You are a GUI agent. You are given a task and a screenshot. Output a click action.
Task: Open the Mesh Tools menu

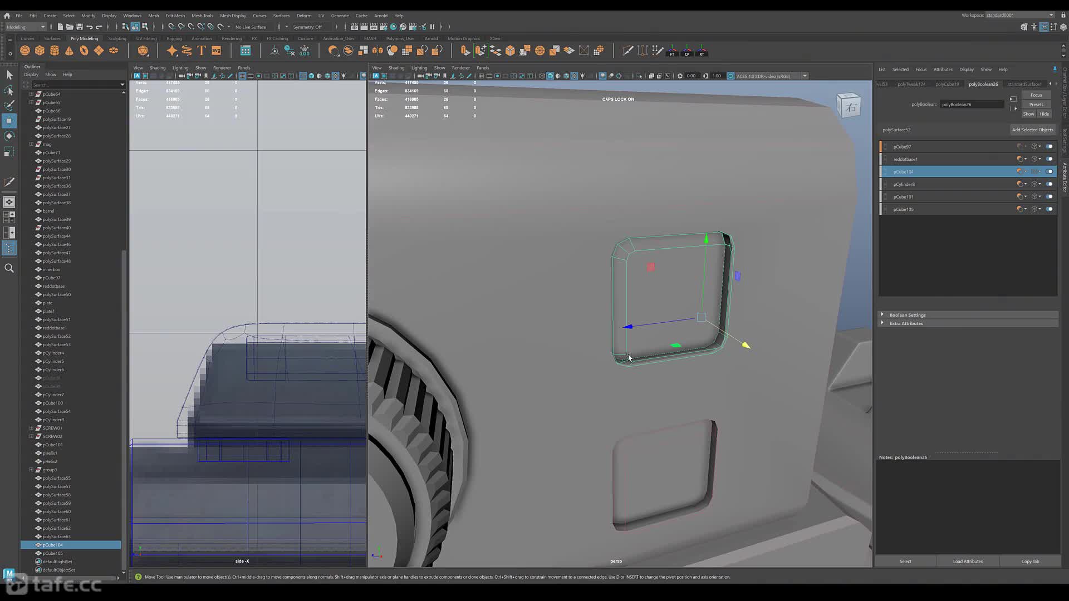click(202, 16)
